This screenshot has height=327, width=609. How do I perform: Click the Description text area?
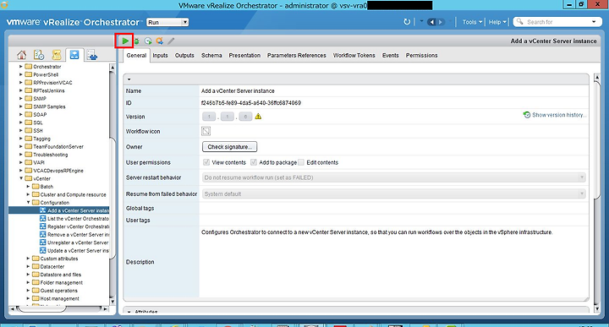coord(394,262)
